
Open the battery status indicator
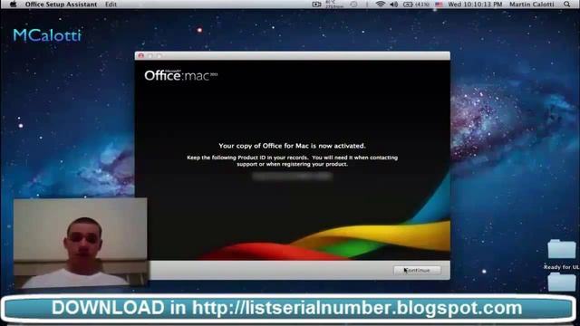tap(416, 5)
